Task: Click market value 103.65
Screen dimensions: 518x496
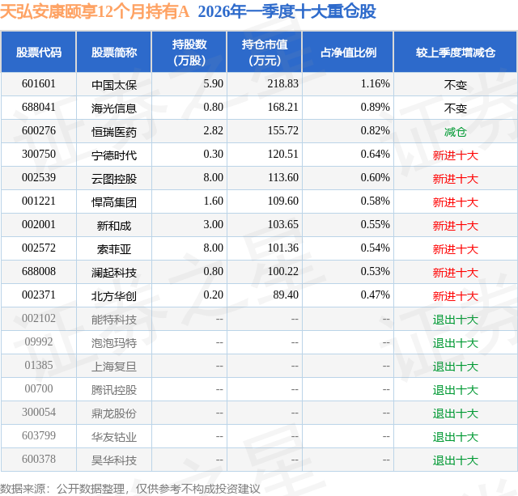Action: (x=282, y=225)
